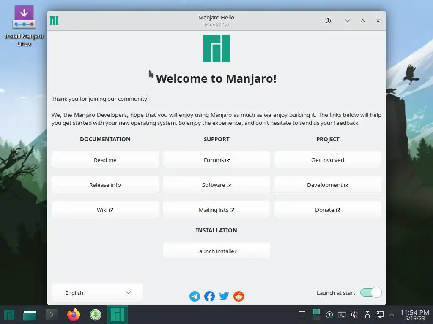This screenshot has width=433, height=324.
Task: Launch the terminal from the taskbar
Action: point(51,315)
